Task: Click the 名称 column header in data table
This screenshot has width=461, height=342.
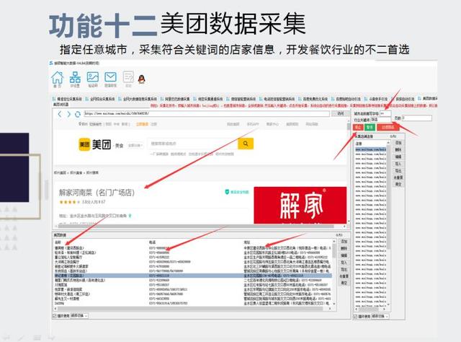Action: (x=58, y=242)
